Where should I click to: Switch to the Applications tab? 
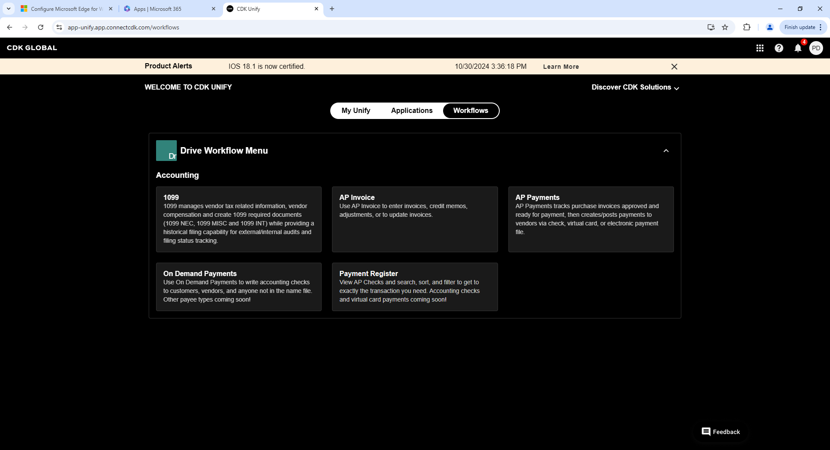412,111
